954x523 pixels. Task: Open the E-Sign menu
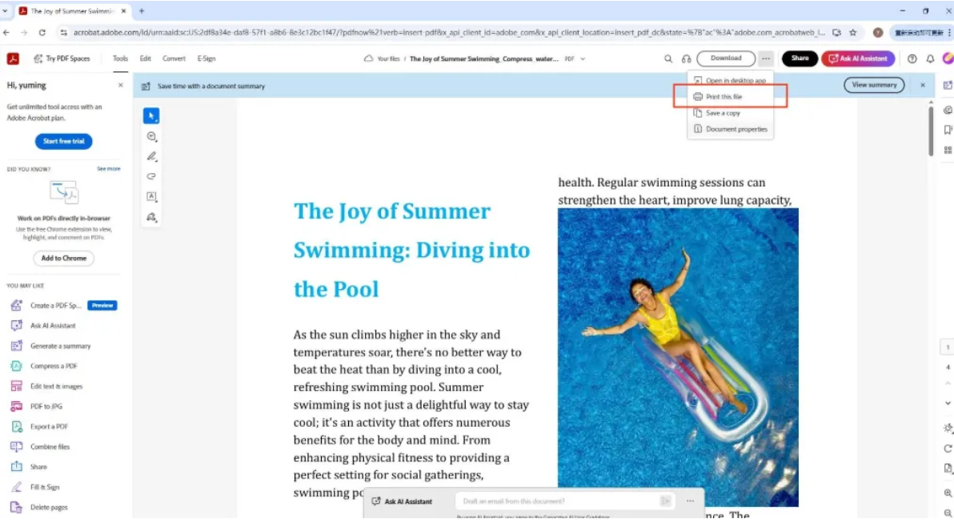[x=206, y=58]
